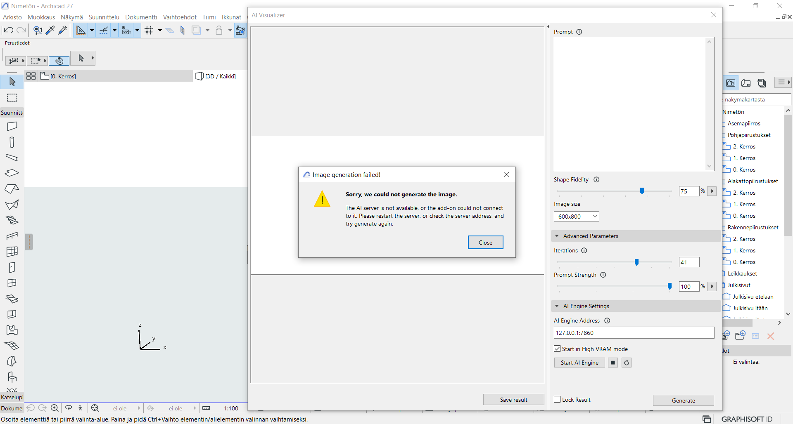The height and width of the screenshot is (424, 793).
Task: Click the restart AI engine icon
Action: (x=627, y=363)
